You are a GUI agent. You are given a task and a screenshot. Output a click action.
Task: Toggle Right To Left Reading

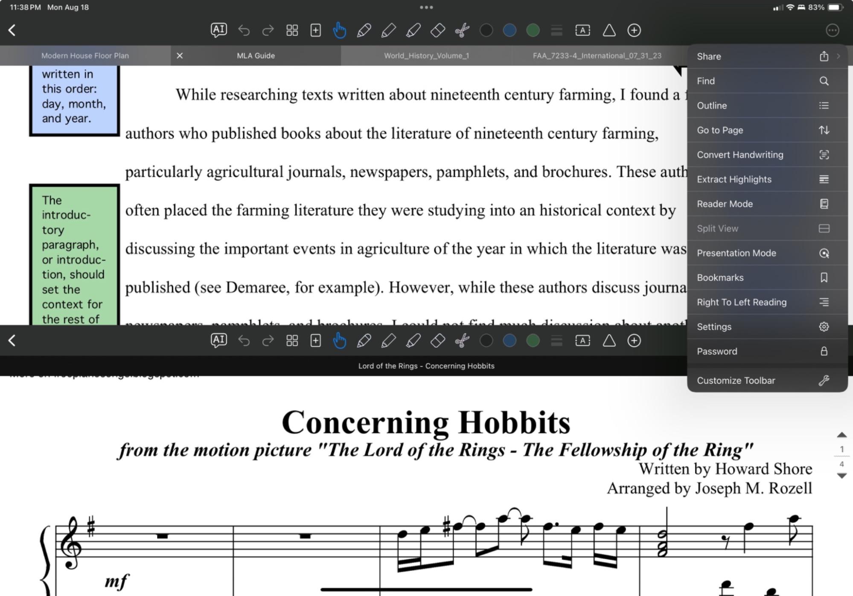[767, 302]
